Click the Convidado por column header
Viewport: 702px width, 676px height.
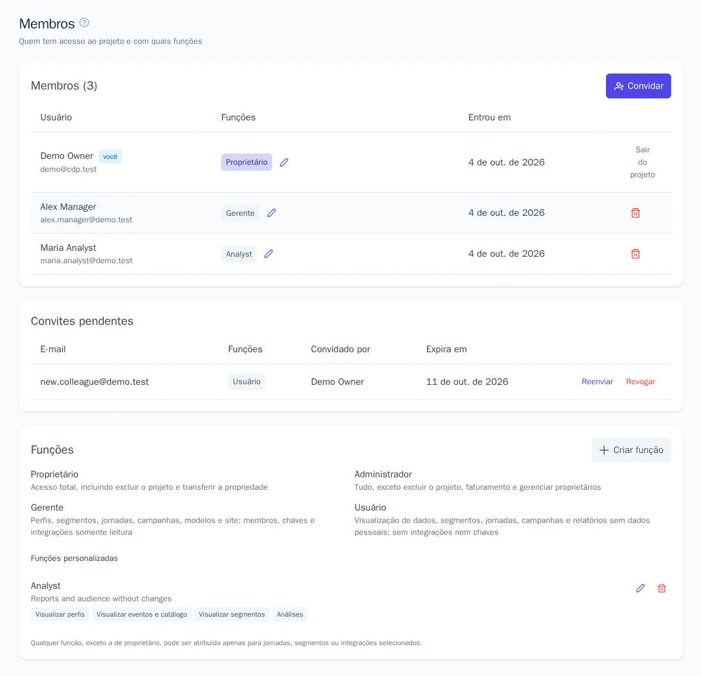341,349
